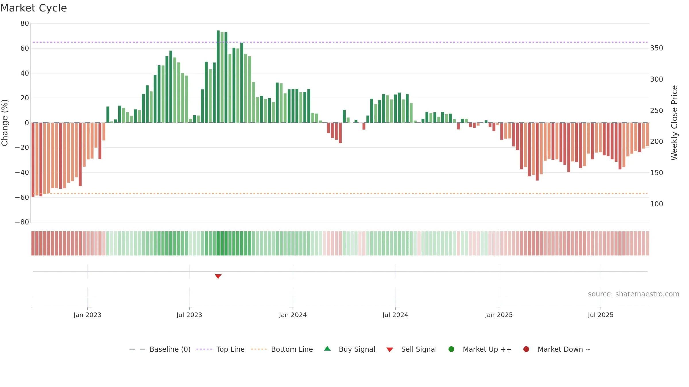Click the source: sharemaestro.com label
This screenshot has height=387, width=689.
point(634,294)
